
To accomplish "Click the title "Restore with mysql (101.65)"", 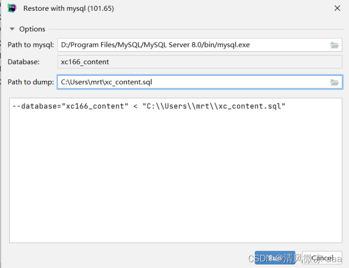I will click(x=68, y=8).
